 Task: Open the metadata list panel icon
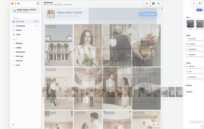(200, 4)
